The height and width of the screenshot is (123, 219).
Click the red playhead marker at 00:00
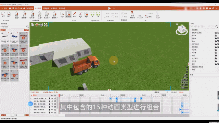(59, 95)
